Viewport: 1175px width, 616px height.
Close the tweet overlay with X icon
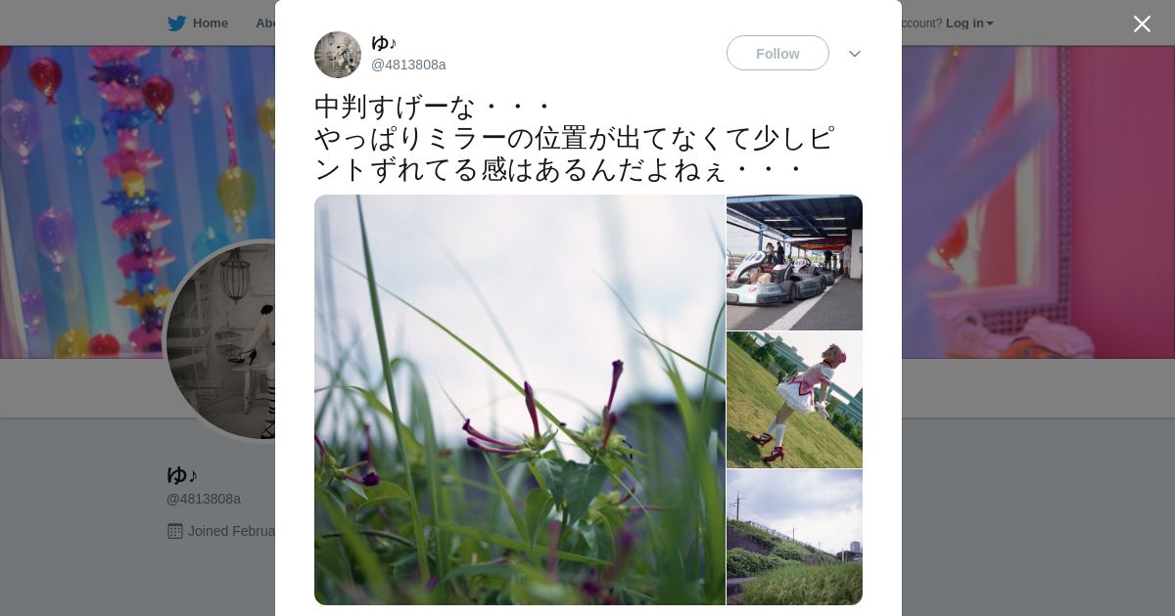click(1142, 23)
